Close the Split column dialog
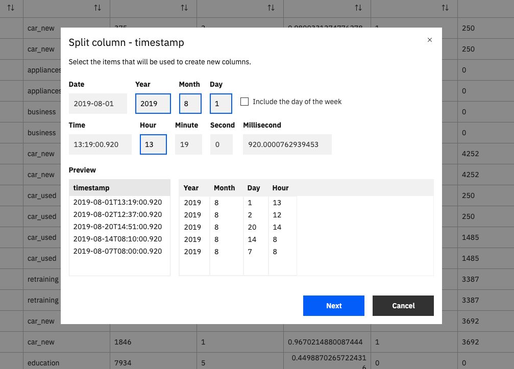Viewport: 514px width, 369px height. pos(429,40)
